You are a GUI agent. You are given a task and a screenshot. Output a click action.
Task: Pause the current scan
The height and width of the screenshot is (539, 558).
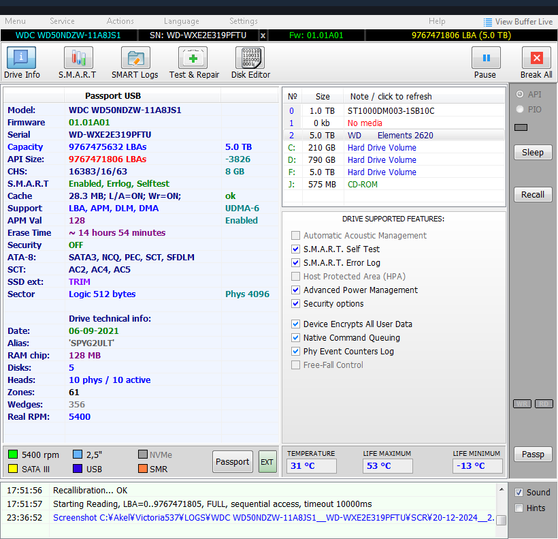point(485,59)
